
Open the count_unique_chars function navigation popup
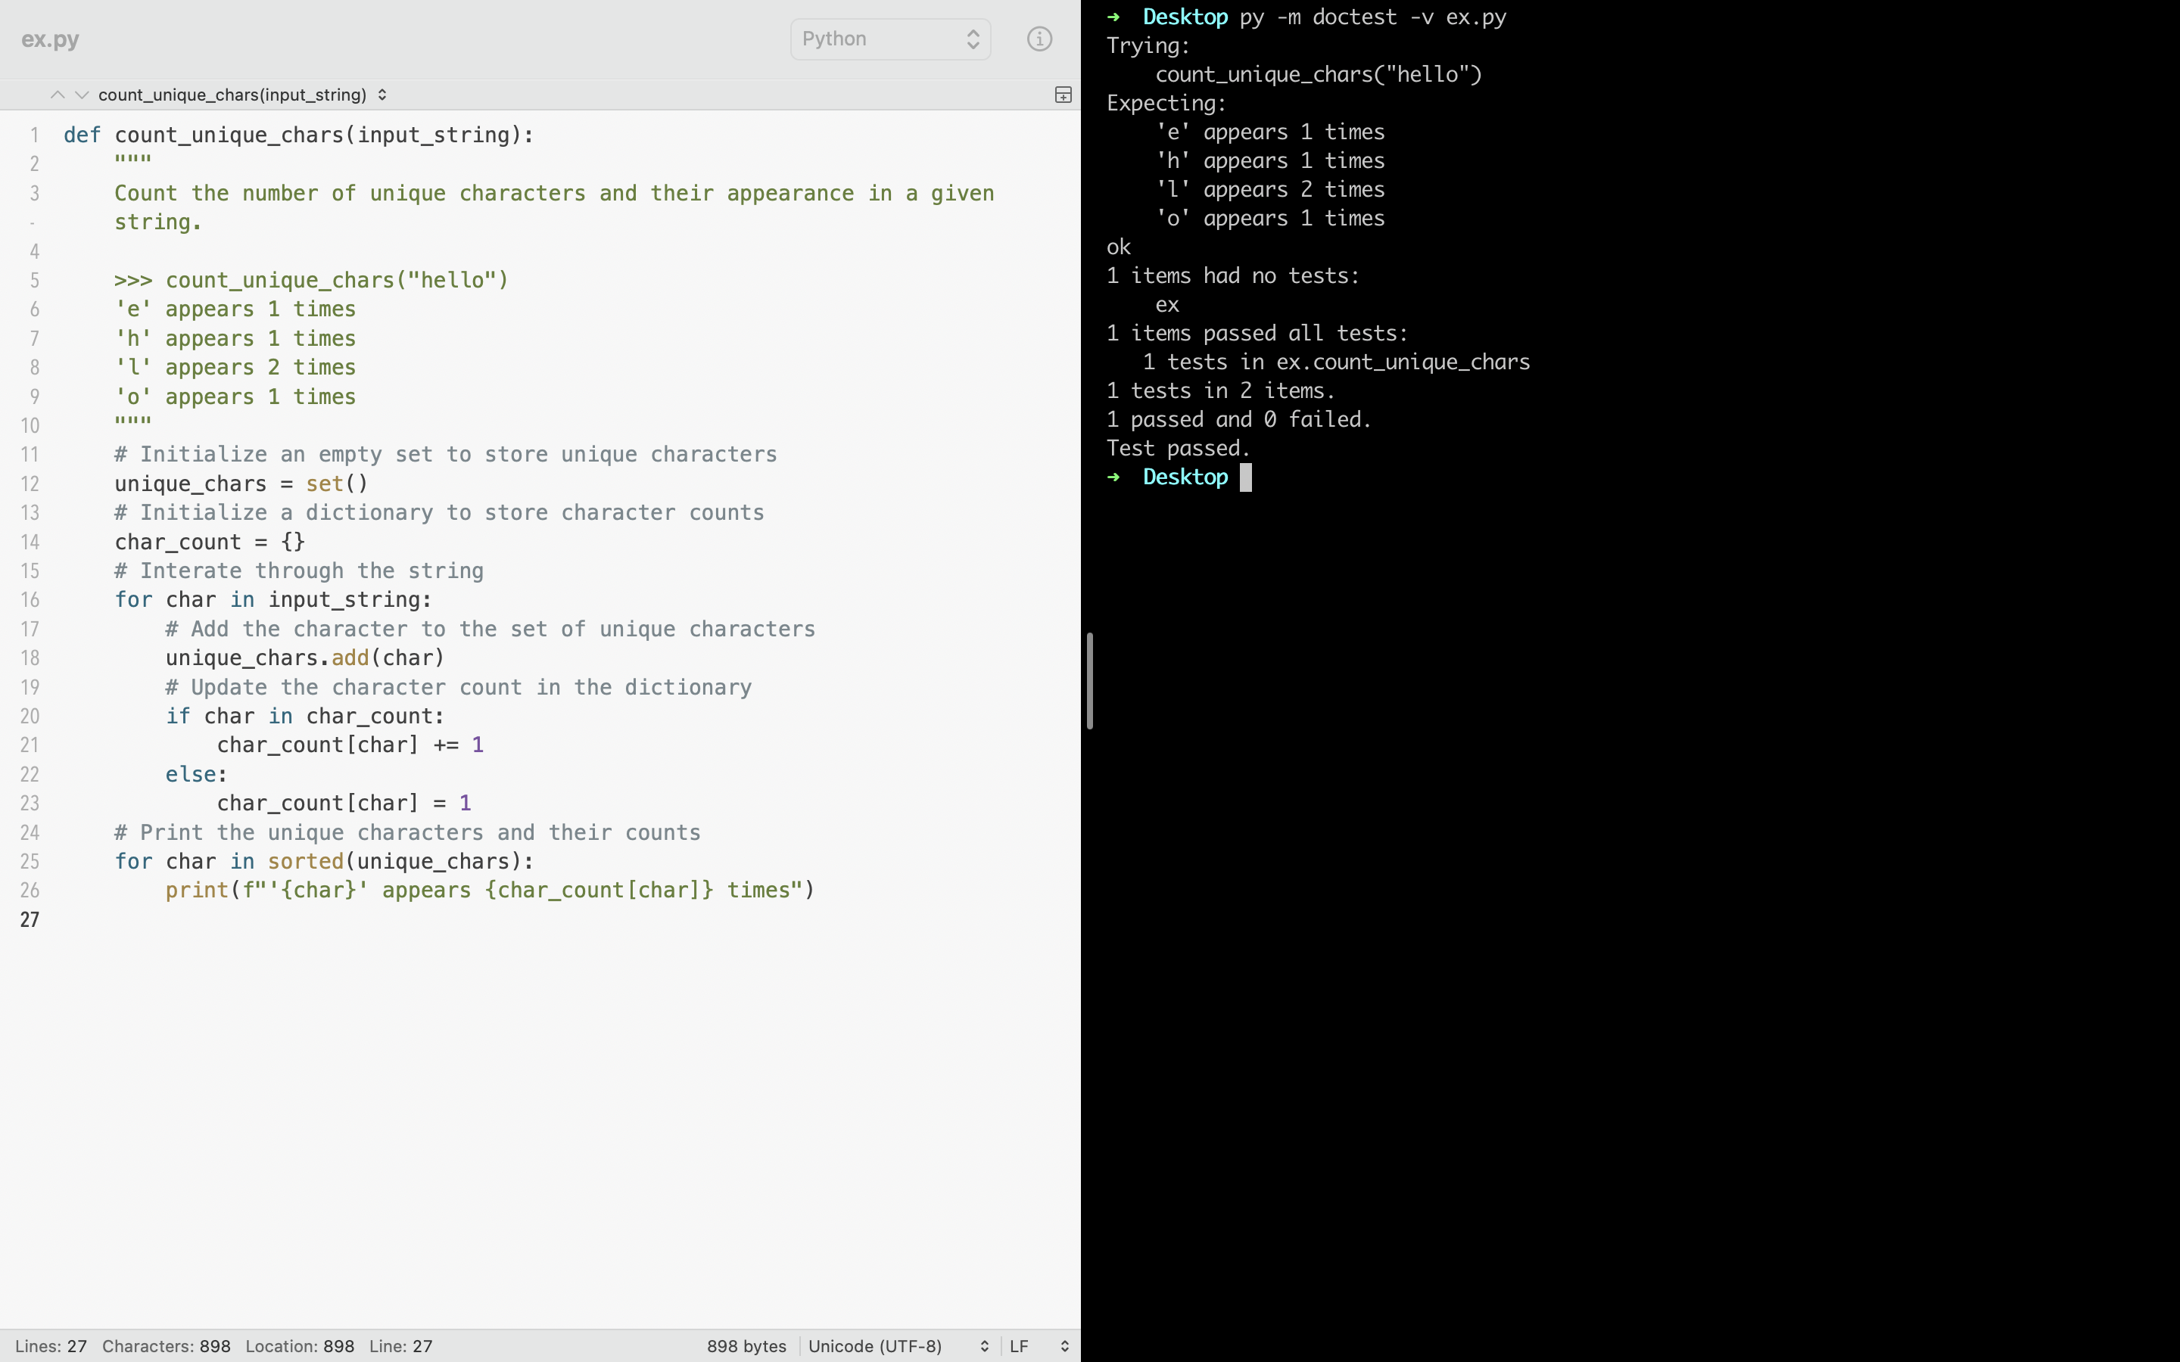pyautogui.click(x=242, y=95)
